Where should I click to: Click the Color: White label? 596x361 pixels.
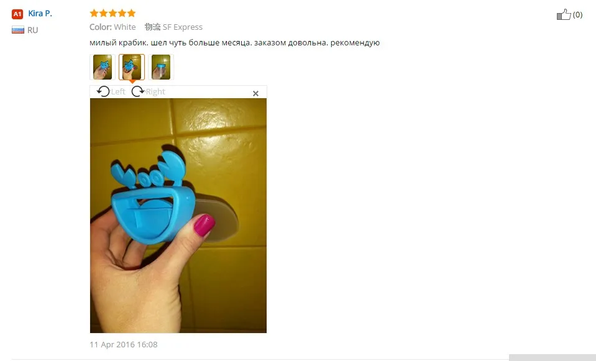pyautogui.click(x=112, y=27)
